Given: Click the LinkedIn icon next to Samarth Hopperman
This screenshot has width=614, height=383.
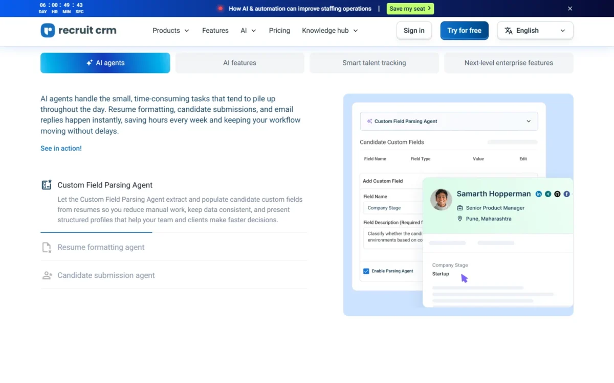Looking at the screenshot, I should pyautogui.click(x=539, y=194).
